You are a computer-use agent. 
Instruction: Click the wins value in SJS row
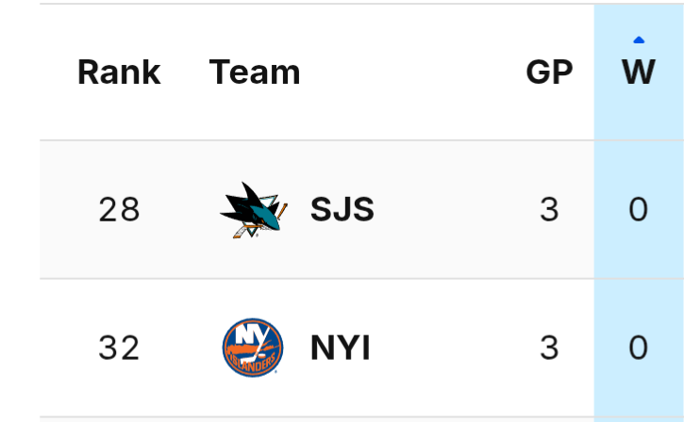pyautogui.click(x=639, y=210)
